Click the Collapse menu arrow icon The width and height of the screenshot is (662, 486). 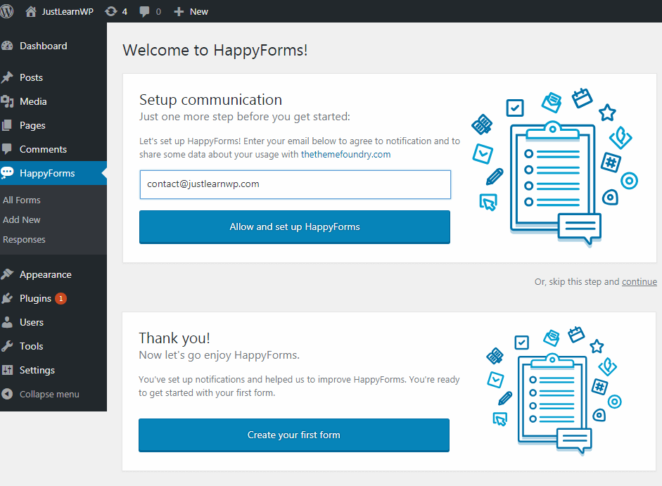pos(7,394)
